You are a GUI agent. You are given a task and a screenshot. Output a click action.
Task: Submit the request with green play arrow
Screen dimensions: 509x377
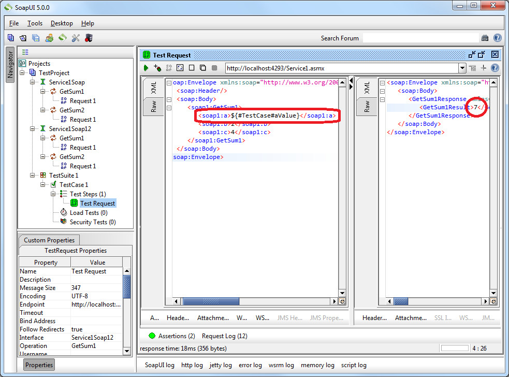coord(146,68)
